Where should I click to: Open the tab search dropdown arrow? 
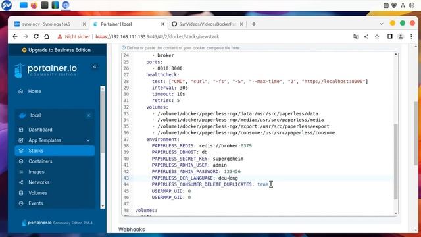(382, 24)
